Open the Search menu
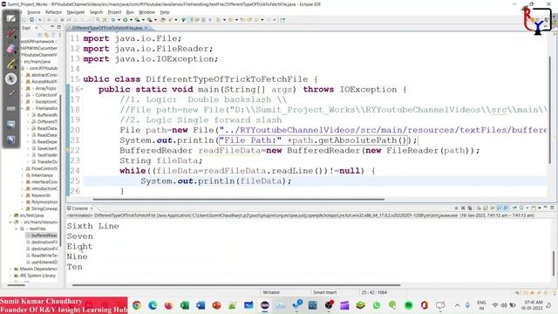 coord(96,12)
